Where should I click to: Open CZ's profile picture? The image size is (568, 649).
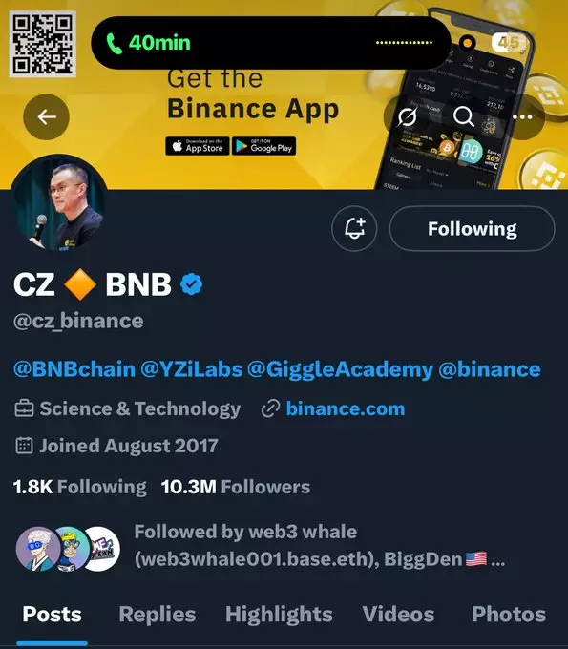coord(59,202)
